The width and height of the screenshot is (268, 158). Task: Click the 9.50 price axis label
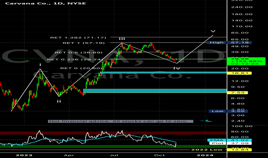(x=238, y=87)
